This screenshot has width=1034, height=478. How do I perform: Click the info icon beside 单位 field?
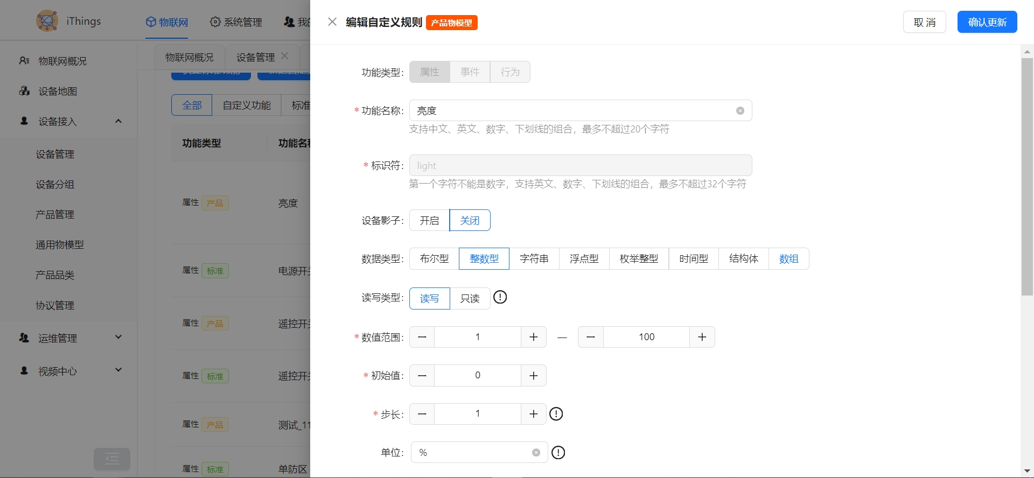pyautogui.click(x=558, y=453)
